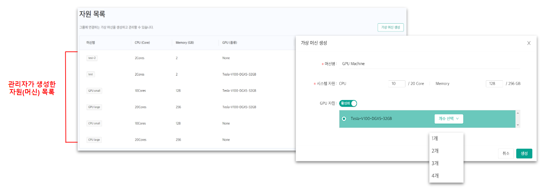Toggle the GPU 자원 활성화 switch
This screenshot has height=188, width=547.
click(348, 104)
